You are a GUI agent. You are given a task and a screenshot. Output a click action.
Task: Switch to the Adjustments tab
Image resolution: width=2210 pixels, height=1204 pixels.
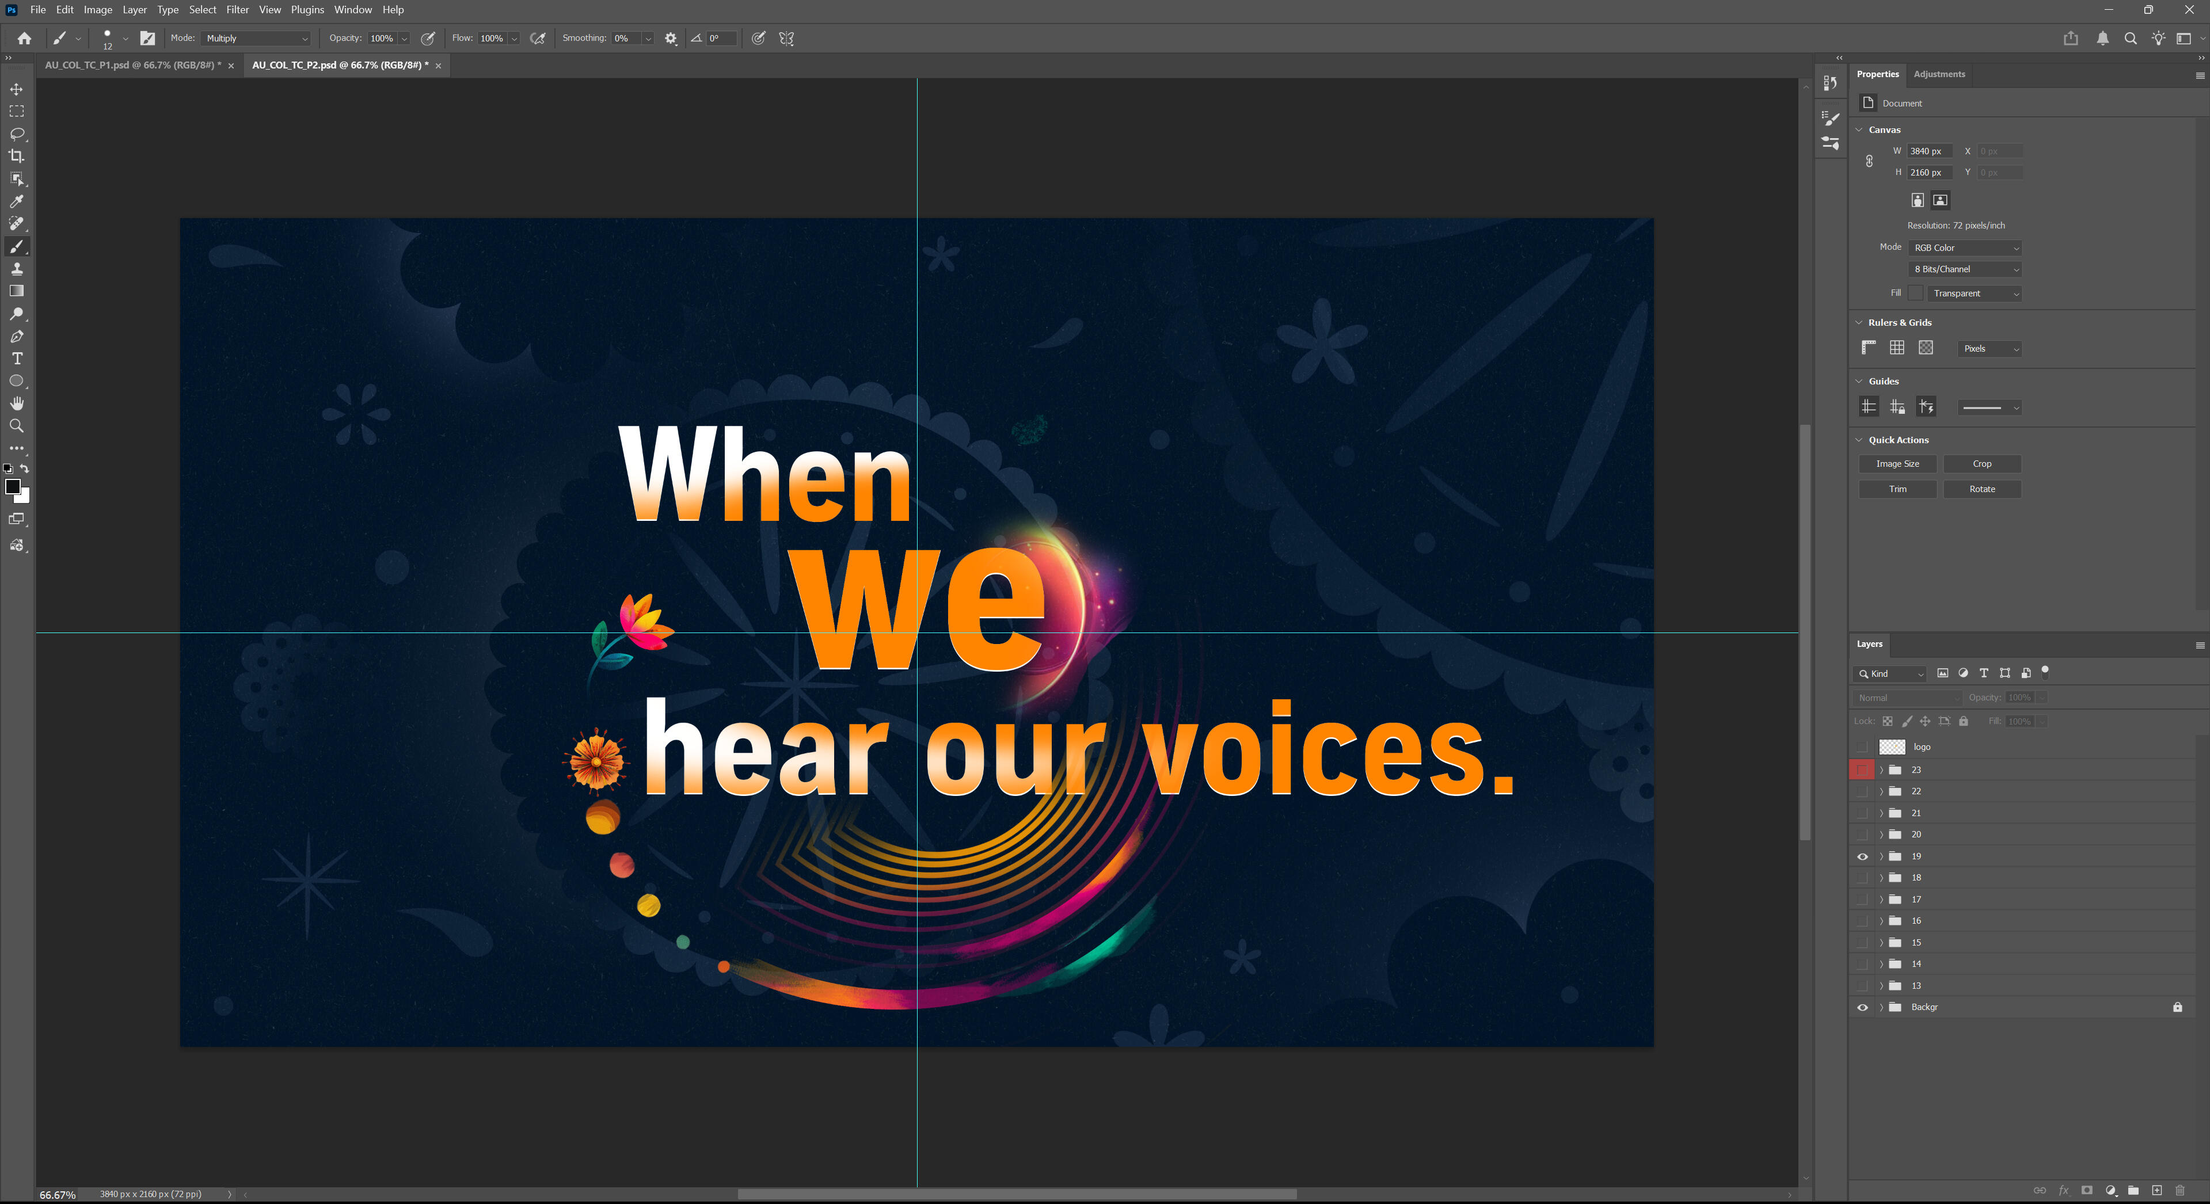point(1938,74)
